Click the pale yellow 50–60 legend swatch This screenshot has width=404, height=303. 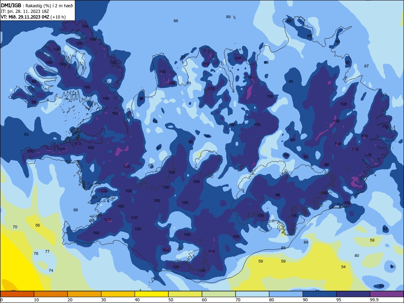tap(185, 294)
